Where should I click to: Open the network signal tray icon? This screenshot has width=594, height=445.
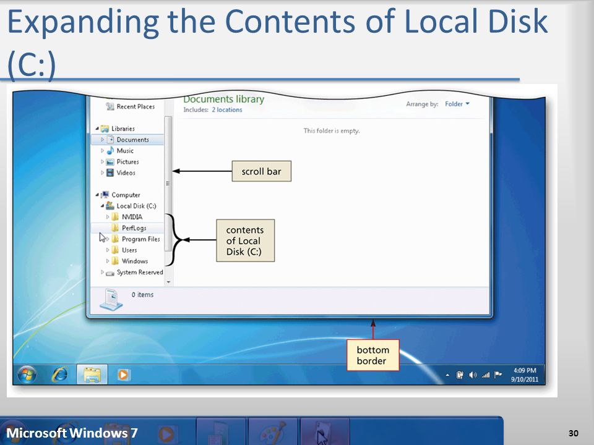(486, 375)
